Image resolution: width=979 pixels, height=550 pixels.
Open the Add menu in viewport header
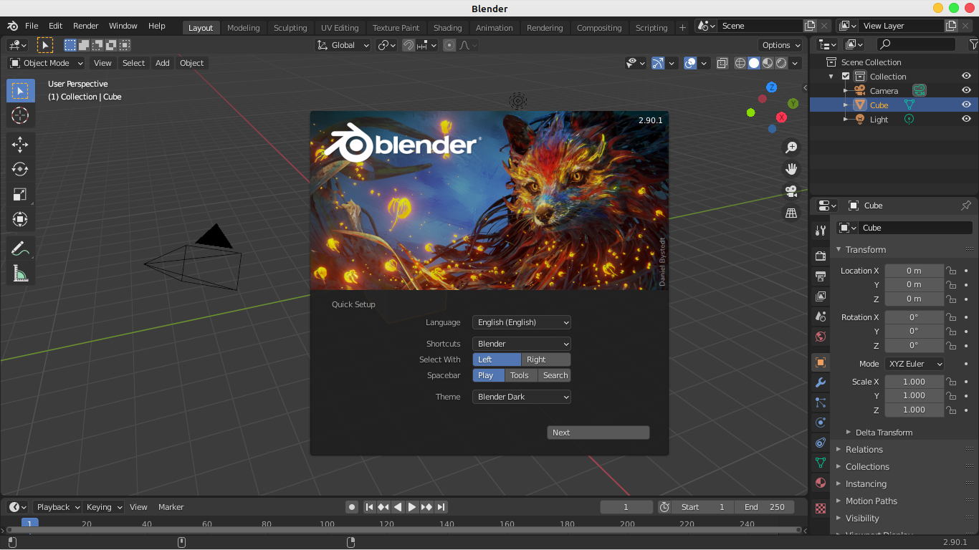pyautogui.click(x=163, y=63)
